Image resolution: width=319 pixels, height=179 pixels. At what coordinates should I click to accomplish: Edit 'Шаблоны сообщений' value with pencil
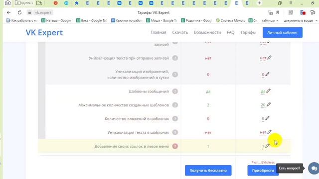click(268, 91)
